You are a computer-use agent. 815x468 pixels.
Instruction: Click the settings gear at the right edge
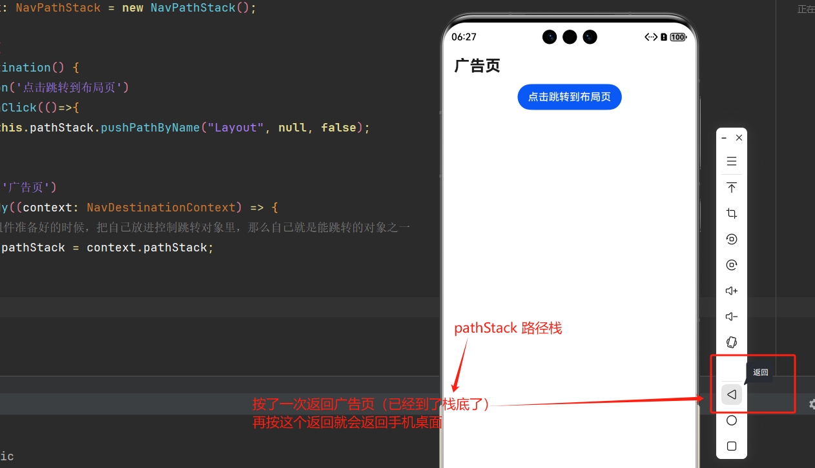pyautogui.click(x=812, y=404)
